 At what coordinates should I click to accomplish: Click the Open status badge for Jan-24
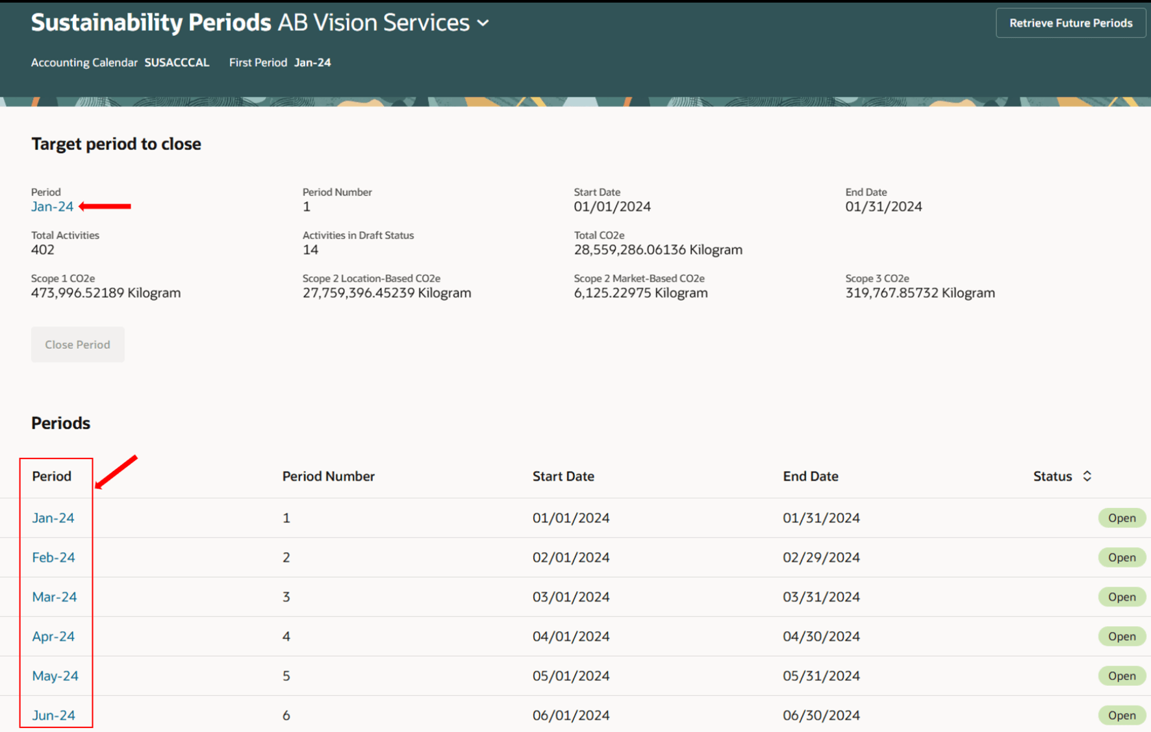click(x=1122, y=518)
